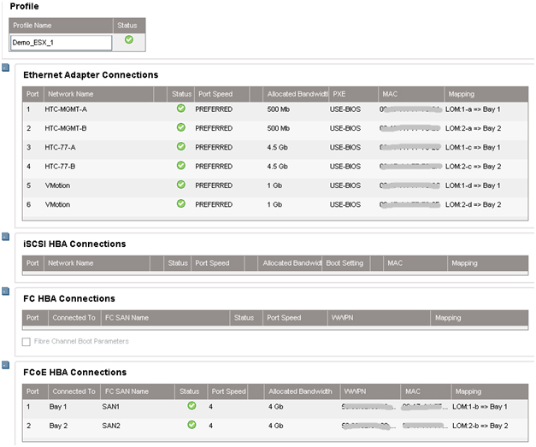
Task: Click Port Speed header in Ethernet table
Action: 215,94
